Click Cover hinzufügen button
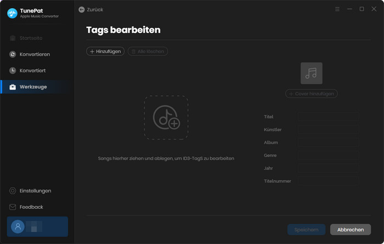 click(x=311, y=94)
